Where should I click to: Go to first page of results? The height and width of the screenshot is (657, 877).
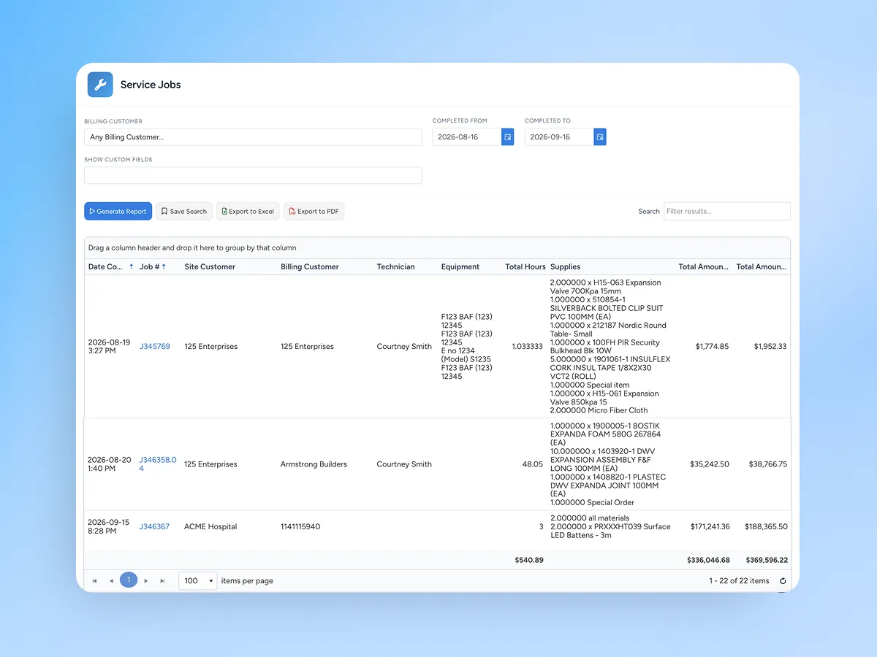pos(94,581)
